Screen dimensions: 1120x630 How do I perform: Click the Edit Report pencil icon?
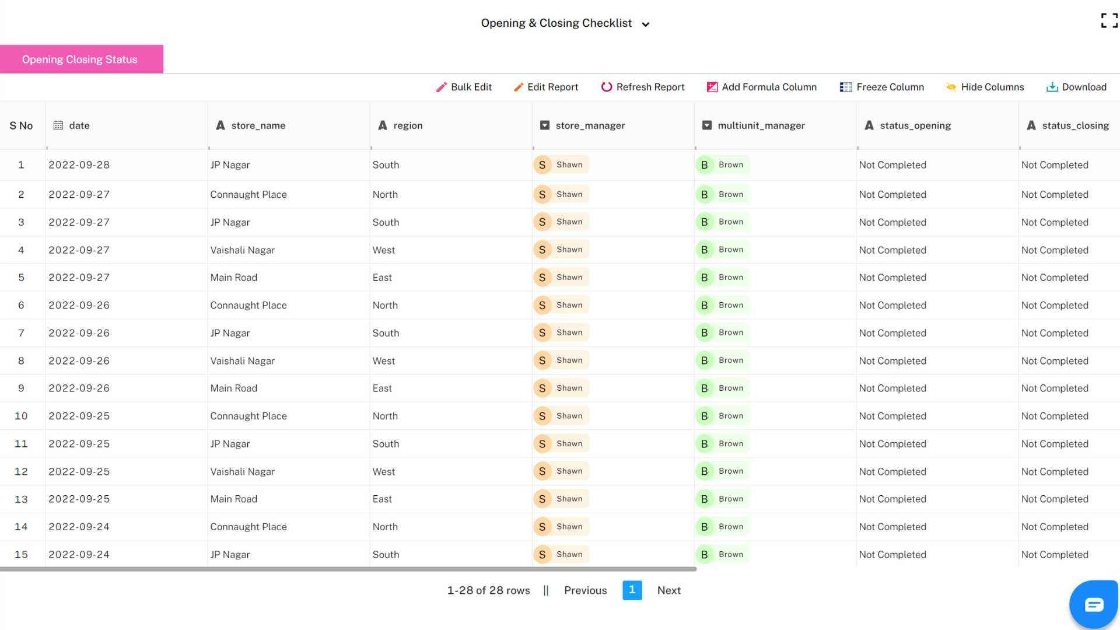pos(519,87)
